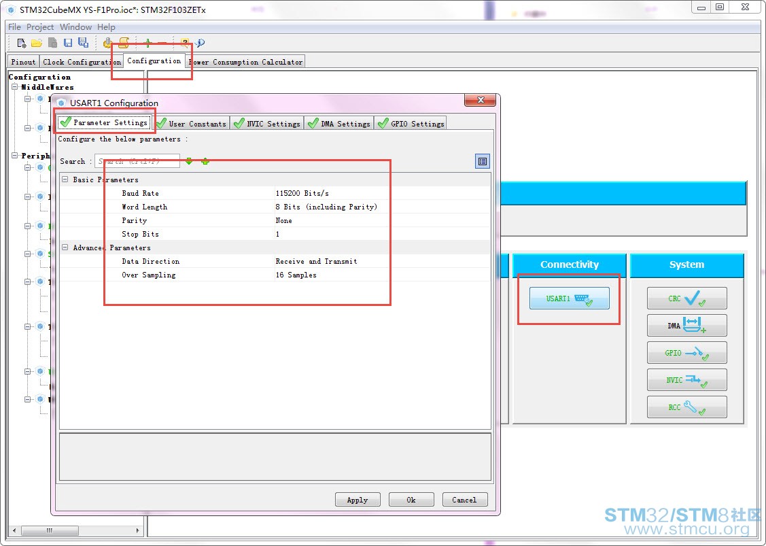Open the DMA Settings tab
The width and height of the screenshot is (766, 546).
340,124
